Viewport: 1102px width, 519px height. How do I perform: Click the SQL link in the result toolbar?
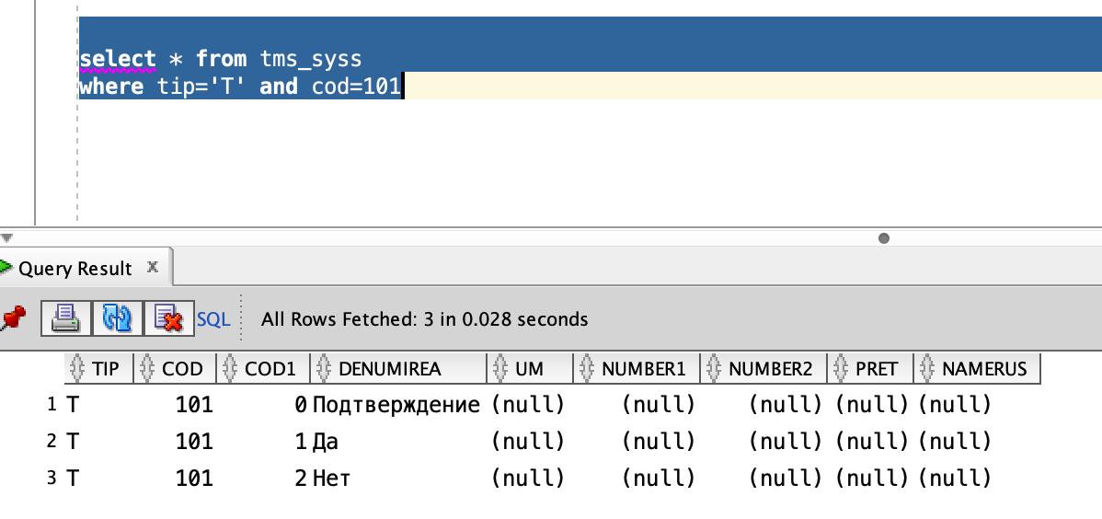[213, 319]
